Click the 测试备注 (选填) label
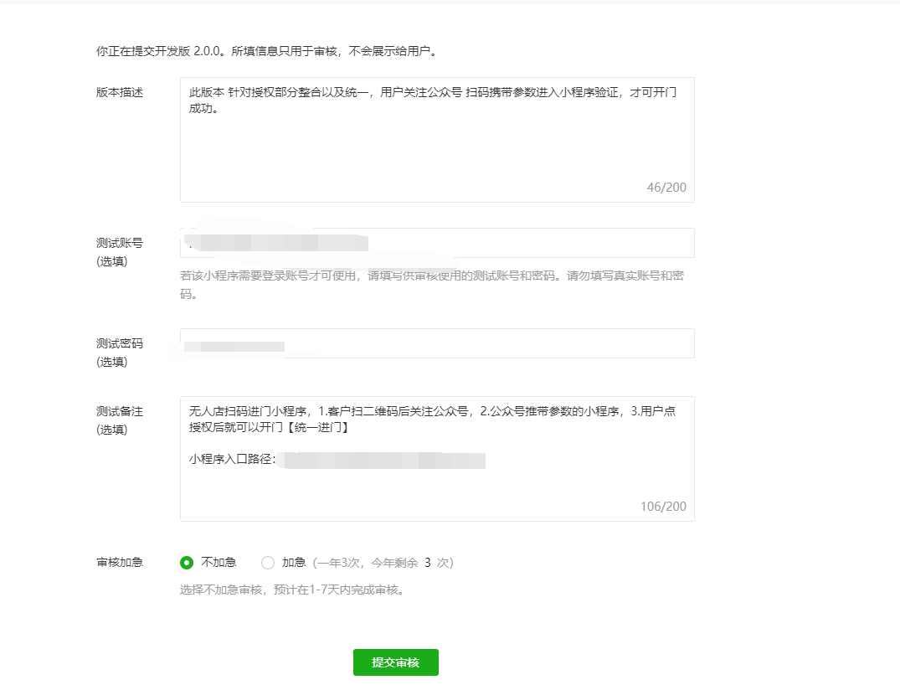Screen dimensions: 900x685 tap(120, 420)
